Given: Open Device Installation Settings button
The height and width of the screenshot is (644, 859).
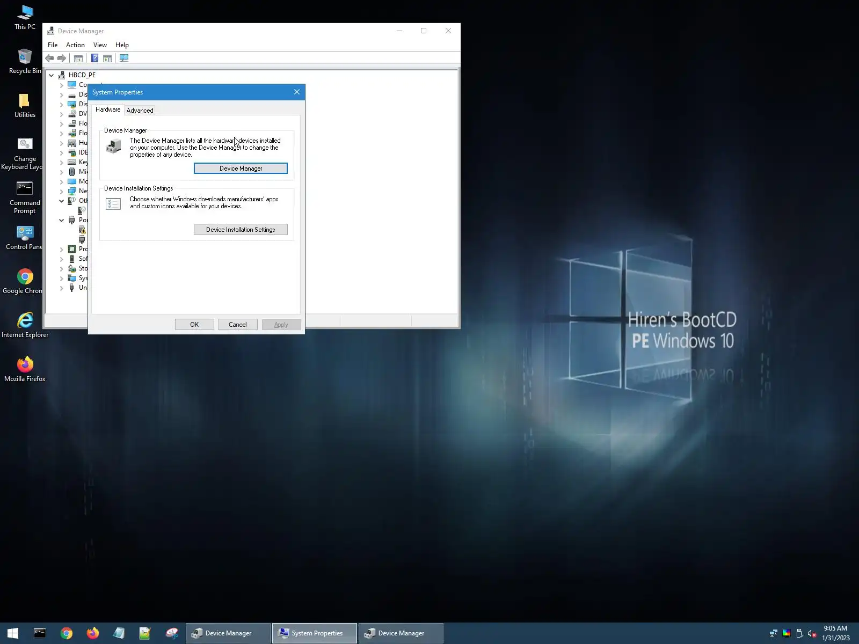Looking at the screenshot, I should [x=241, y=230].
